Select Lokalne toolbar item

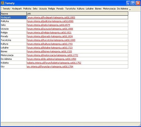tap(90, 9)
